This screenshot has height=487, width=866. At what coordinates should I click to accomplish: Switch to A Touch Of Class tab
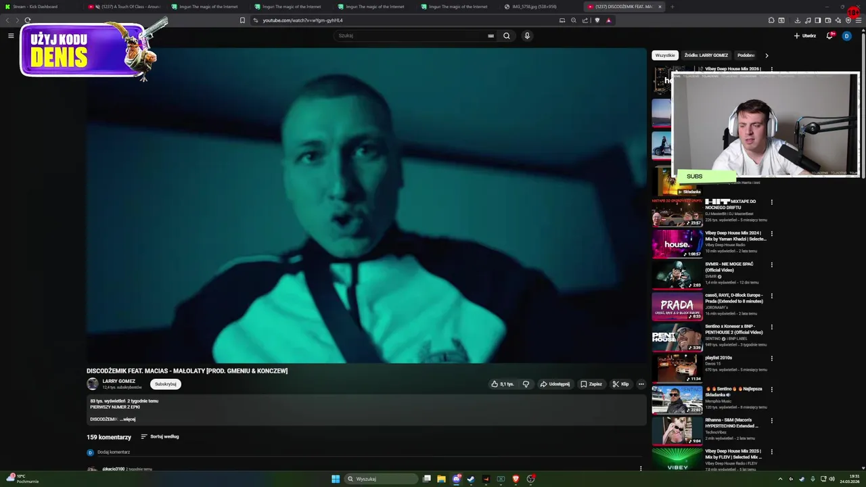tap(126, 7)
